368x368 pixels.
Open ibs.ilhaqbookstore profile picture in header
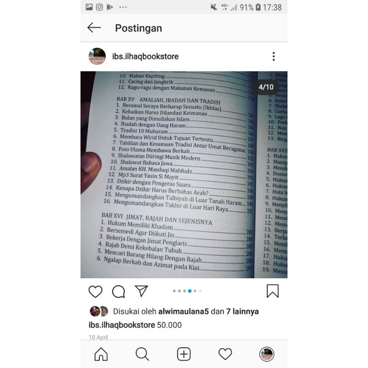pos(97,56)
